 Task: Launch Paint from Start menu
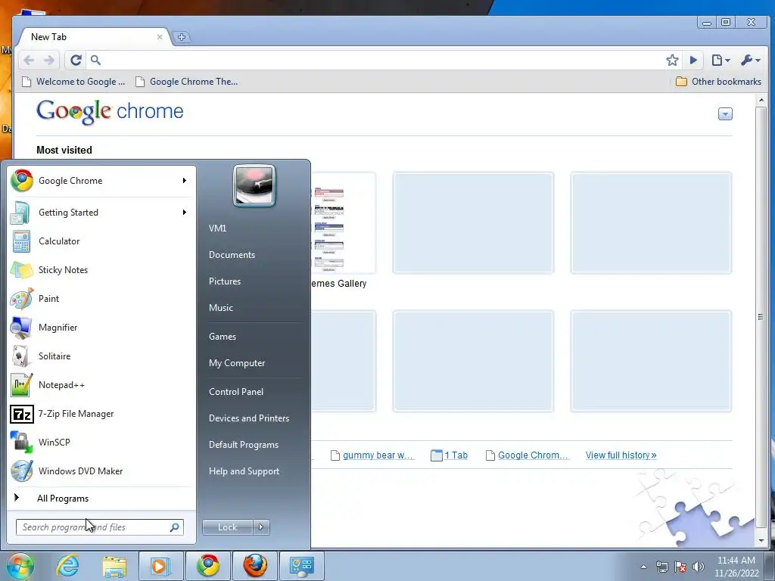point(101,298)
